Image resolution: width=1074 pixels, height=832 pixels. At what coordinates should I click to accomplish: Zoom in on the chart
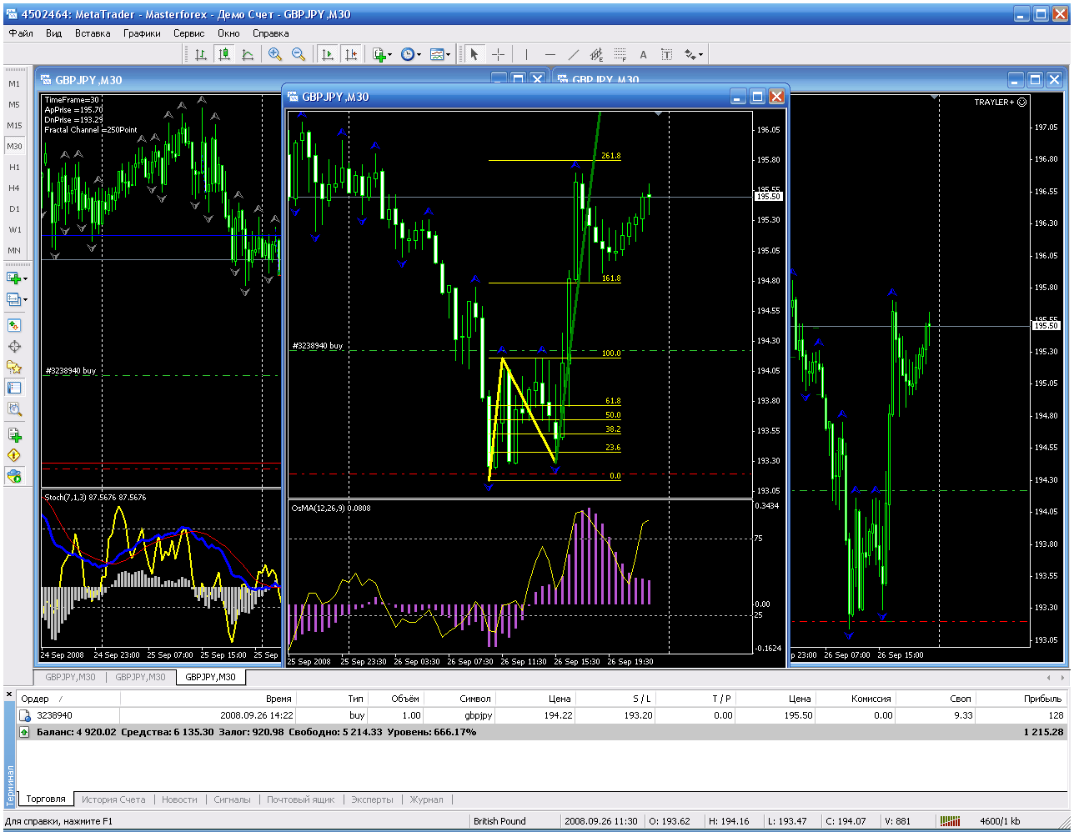[274, 54]
